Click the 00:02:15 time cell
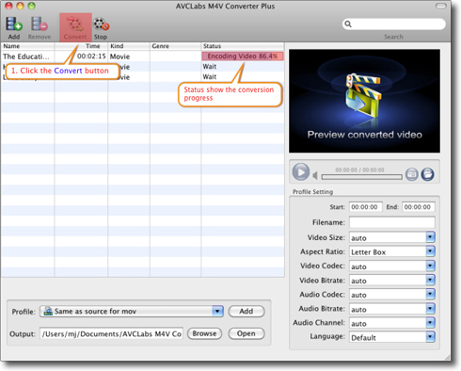The image size is (461, 371). [91, 56]
